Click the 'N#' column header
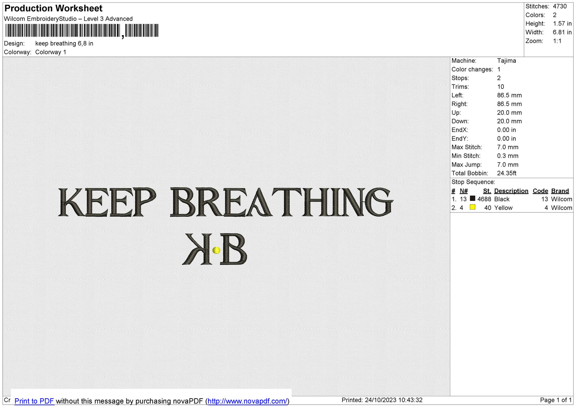The height and width of the screenshot is (407, 576). pyautogui.click(x=463, y=191)
